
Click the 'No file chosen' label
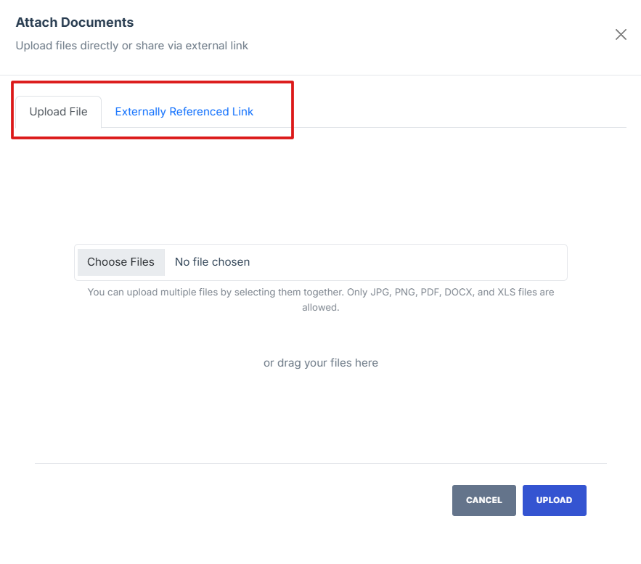click(212, 262)
